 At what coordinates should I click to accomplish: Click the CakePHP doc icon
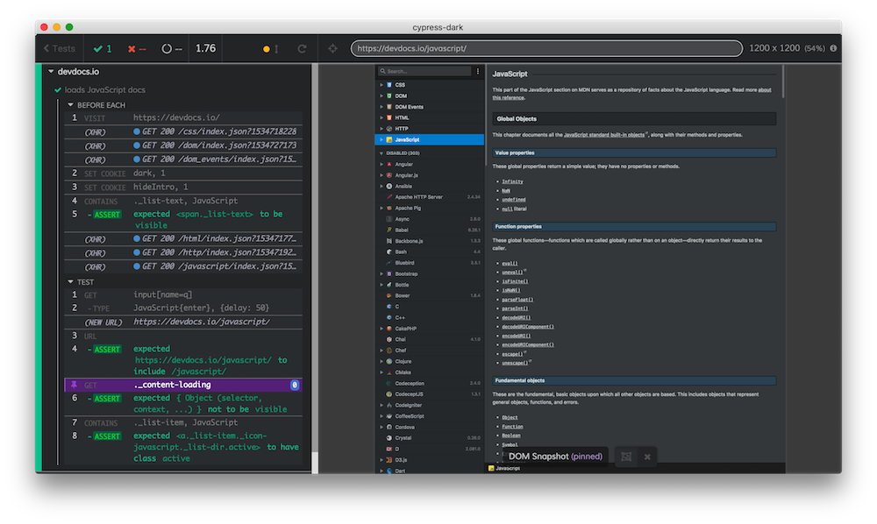[x=389, y=329]
